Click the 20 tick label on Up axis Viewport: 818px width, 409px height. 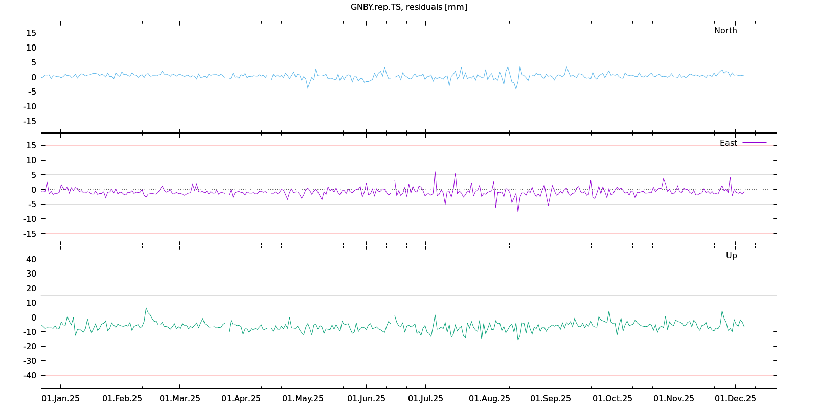point(31,288)
